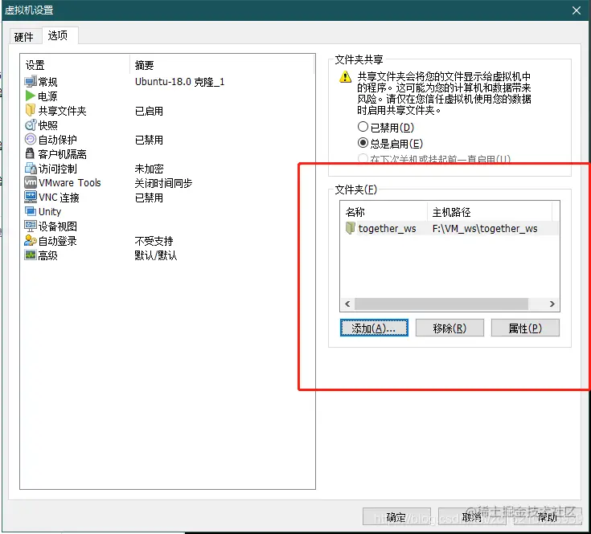The height and width of the screenshot is (534, 591).
Task: Click the folder list left scroll arrow
Action: click(347, 304)
